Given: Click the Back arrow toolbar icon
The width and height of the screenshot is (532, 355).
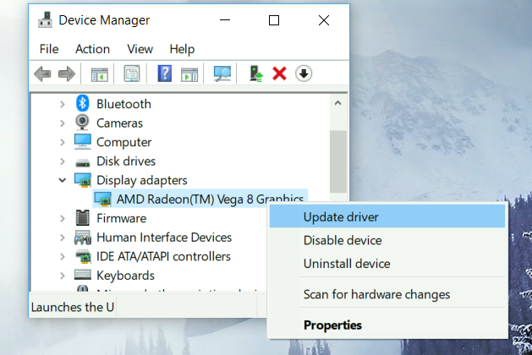Looking at the screenshot, I should coord(42,74).
